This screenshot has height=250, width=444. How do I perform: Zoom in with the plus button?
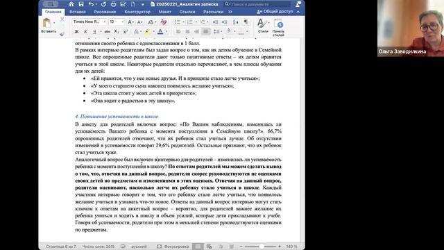tap(280, 247)
